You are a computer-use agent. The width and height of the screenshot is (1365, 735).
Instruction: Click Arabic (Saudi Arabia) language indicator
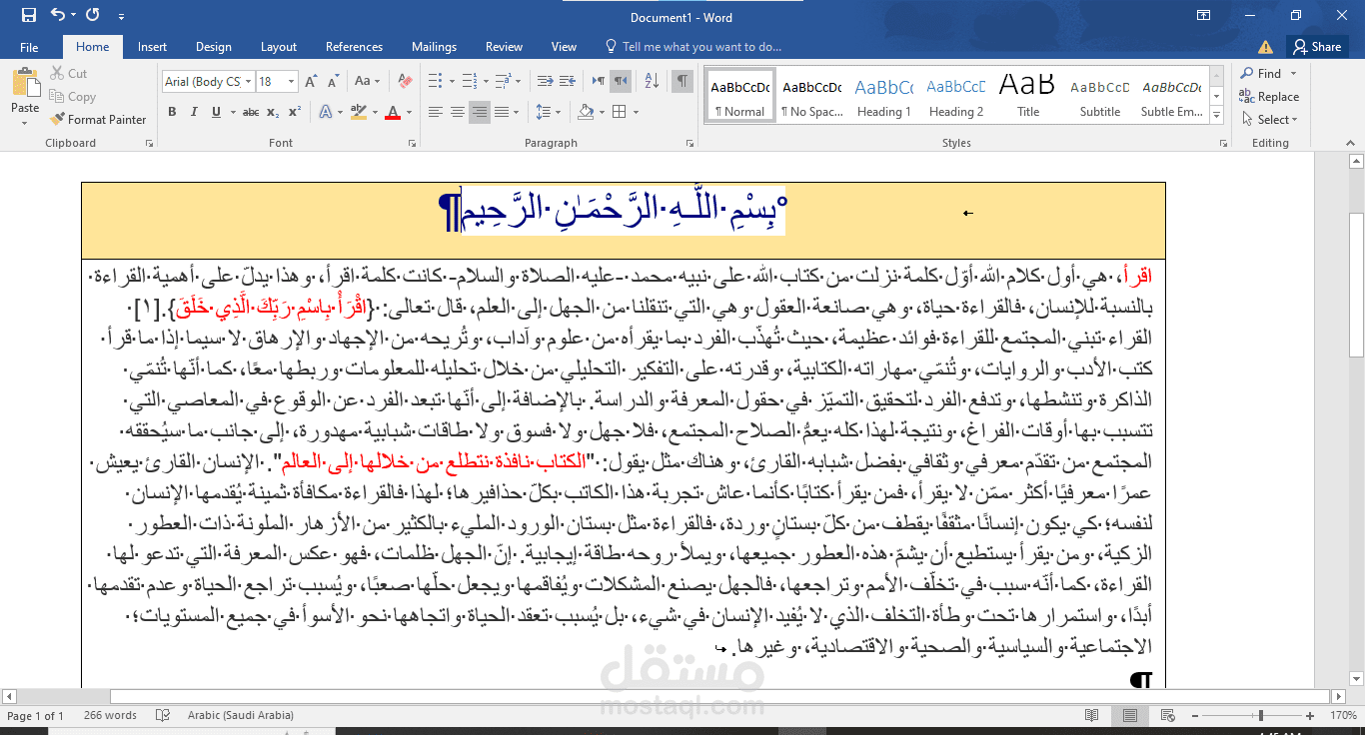click(x=240, y=715)
